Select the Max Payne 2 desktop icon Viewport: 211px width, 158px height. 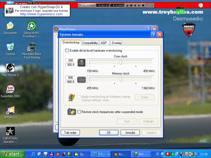coord(10,68)
